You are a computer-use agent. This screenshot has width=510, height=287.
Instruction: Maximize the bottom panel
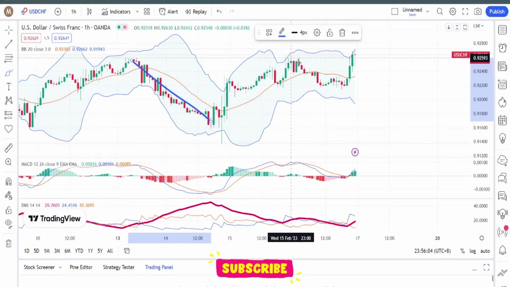click(x=486, y=267)
